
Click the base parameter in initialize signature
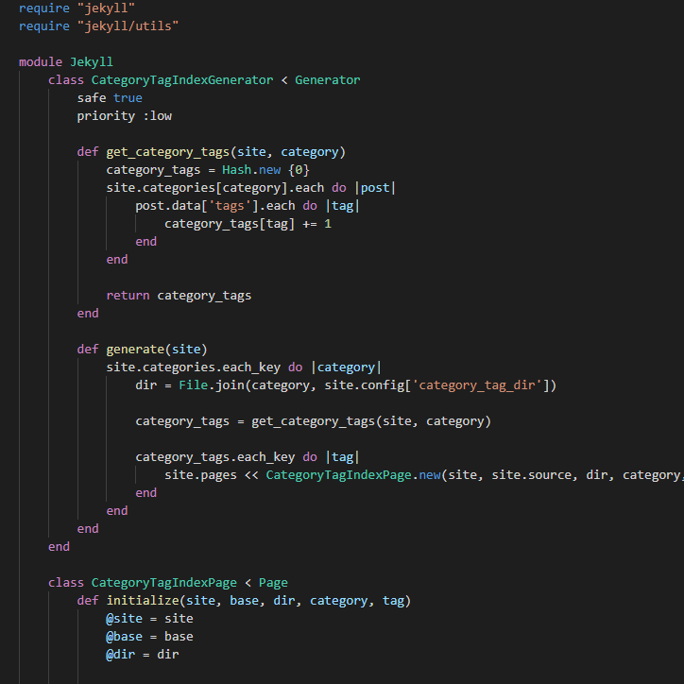(245, 601)
